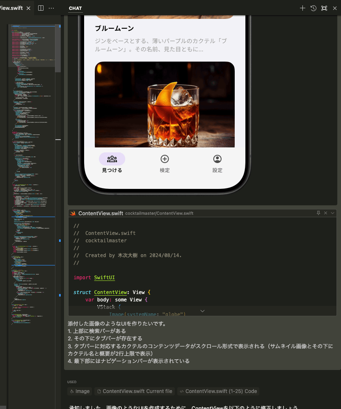Click the USED references label

[72, 382]
